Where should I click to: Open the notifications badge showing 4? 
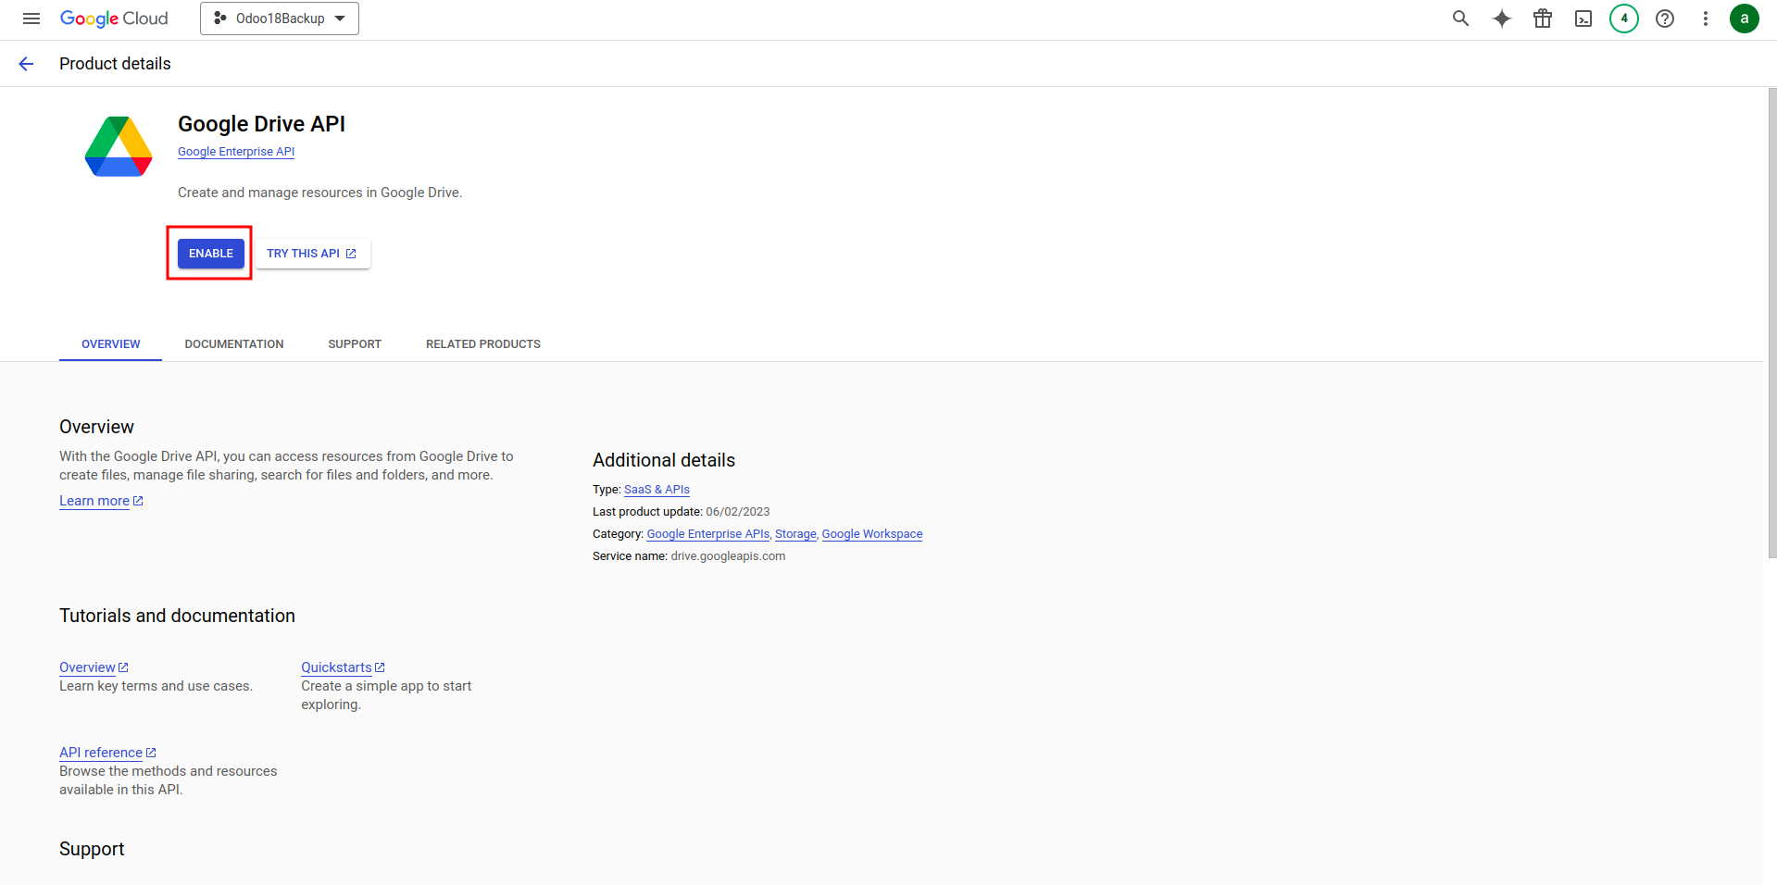click(1623, 19)
